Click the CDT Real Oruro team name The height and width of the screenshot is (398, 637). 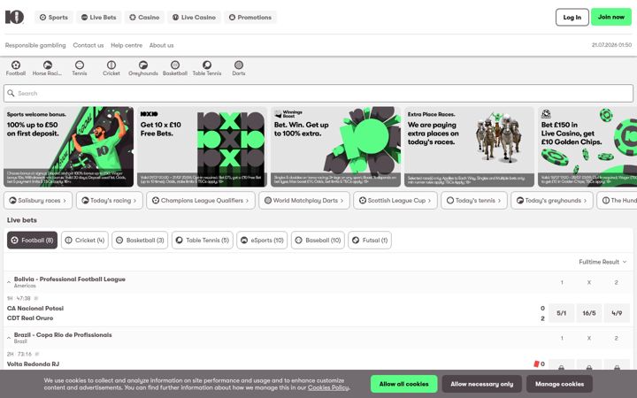click(30, 318)
